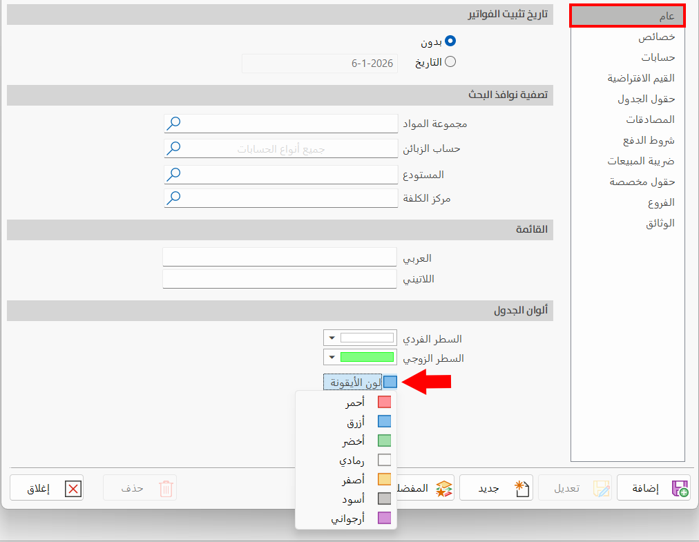Click the trash icon on حذف

click(x=166, y=489)
